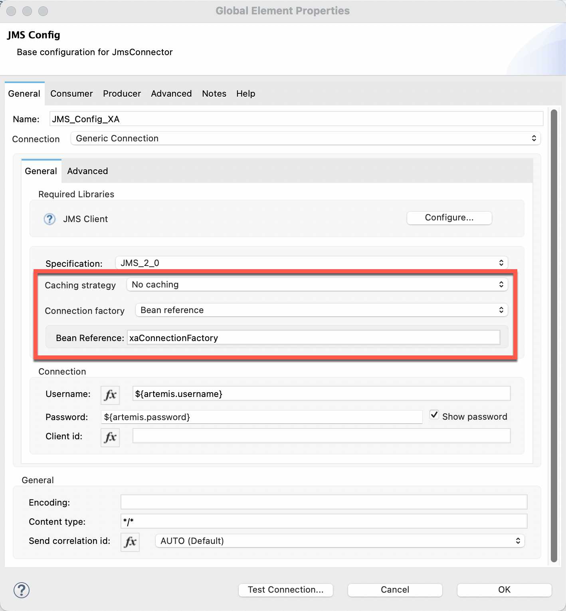Click the Bean Reference text field

click(313, 338)
